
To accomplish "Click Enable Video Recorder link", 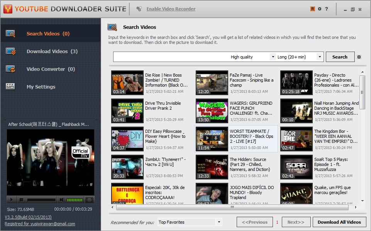I will [171, 9].
